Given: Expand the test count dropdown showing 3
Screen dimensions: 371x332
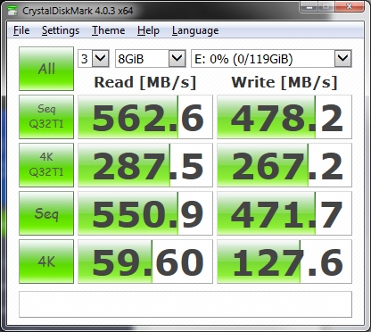Looking at the screenshot, I should [94, 58].
